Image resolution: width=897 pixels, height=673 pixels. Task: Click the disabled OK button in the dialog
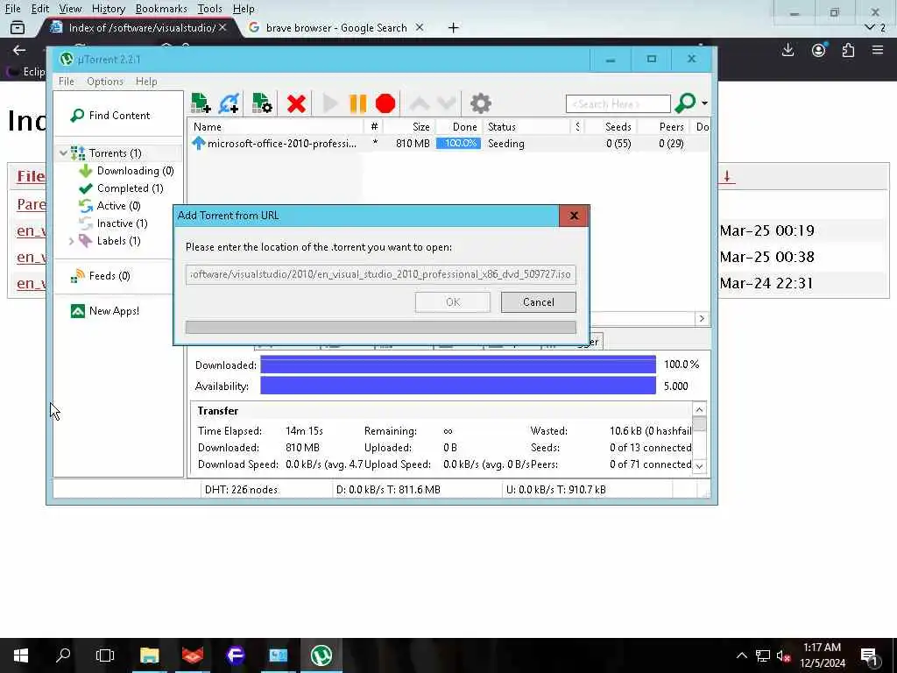[453, 302]
